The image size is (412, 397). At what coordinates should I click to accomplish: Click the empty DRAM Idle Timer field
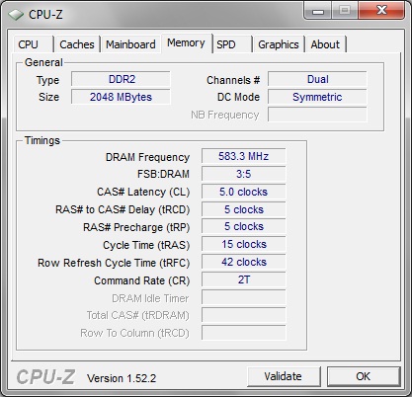(x=244, y=297)
